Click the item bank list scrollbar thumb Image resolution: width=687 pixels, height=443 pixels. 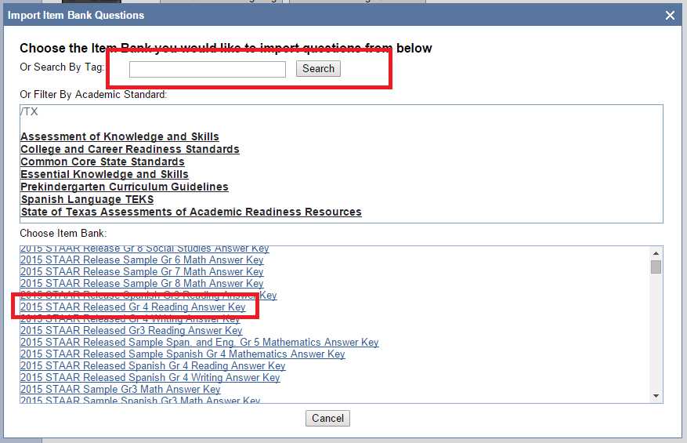[x=656, y=267]
